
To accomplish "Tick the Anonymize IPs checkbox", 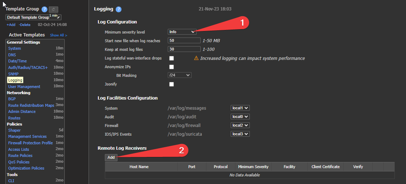I will pos(171,67).
